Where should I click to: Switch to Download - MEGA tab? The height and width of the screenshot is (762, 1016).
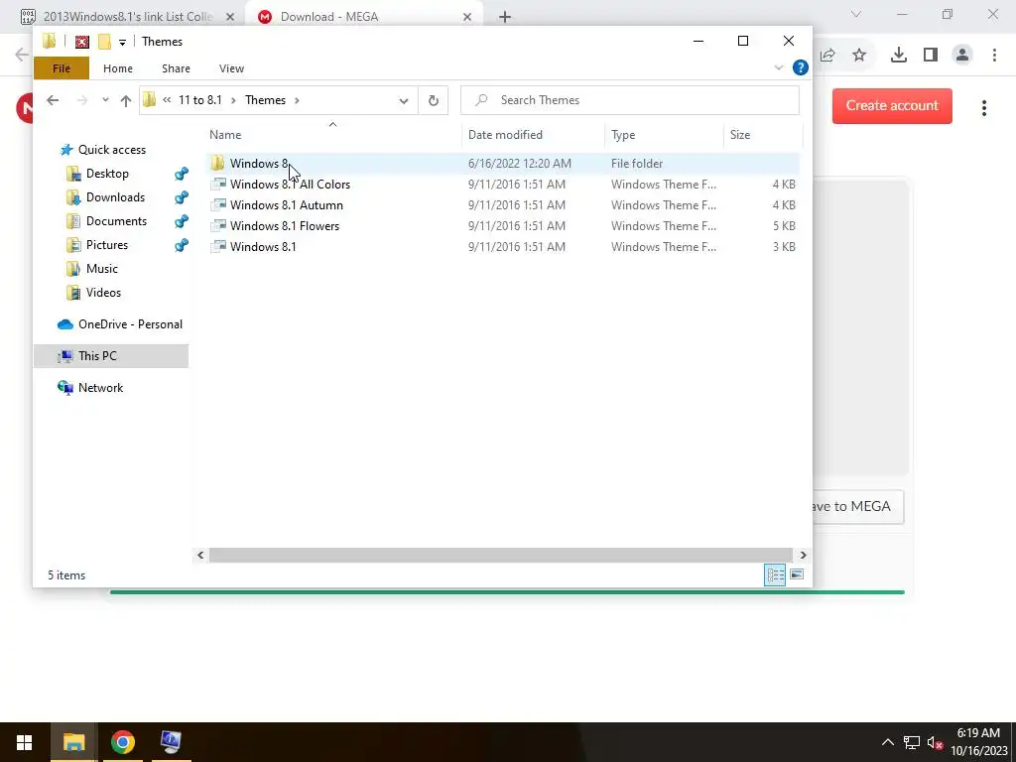click(363, 17)
